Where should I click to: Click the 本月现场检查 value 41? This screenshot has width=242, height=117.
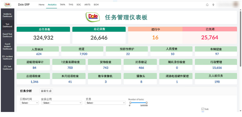(x=70, y=82)
